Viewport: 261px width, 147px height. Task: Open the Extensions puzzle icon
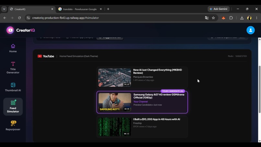pyautogui.click(x=231, y=18)
